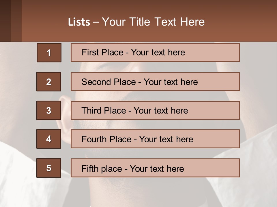Select the Fifth place text box
Image resolution: width=277 pixels, height=207 pixels.
tap(155, 168)
